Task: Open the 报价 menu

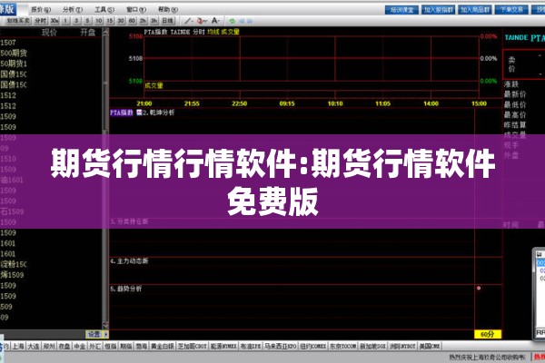Action: click(41, 10)
